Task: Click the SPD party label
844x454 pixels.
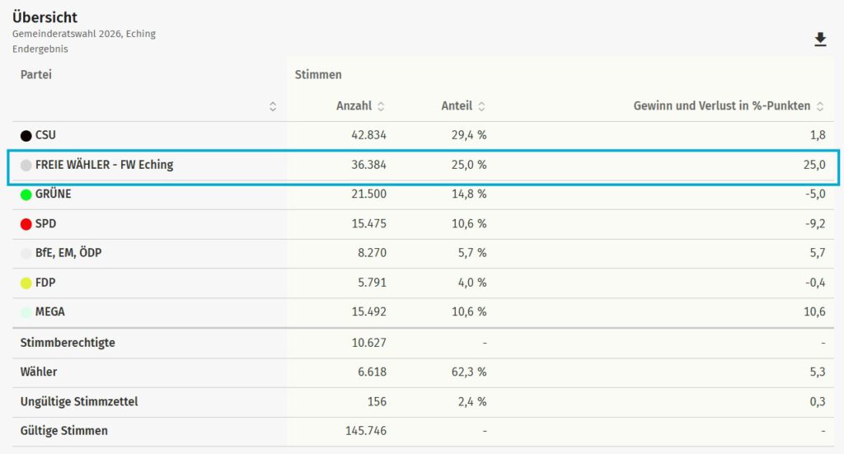Action: click(45, 224)
